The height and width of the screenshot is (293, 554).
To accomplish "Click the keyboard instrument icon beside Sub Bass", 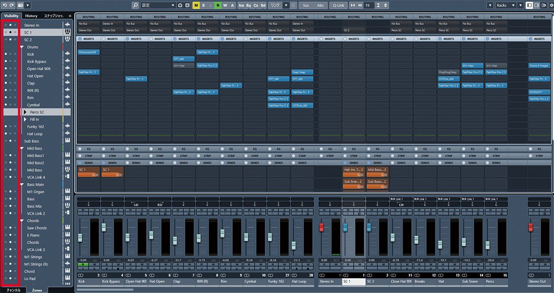I will click(x=67, y=141).
